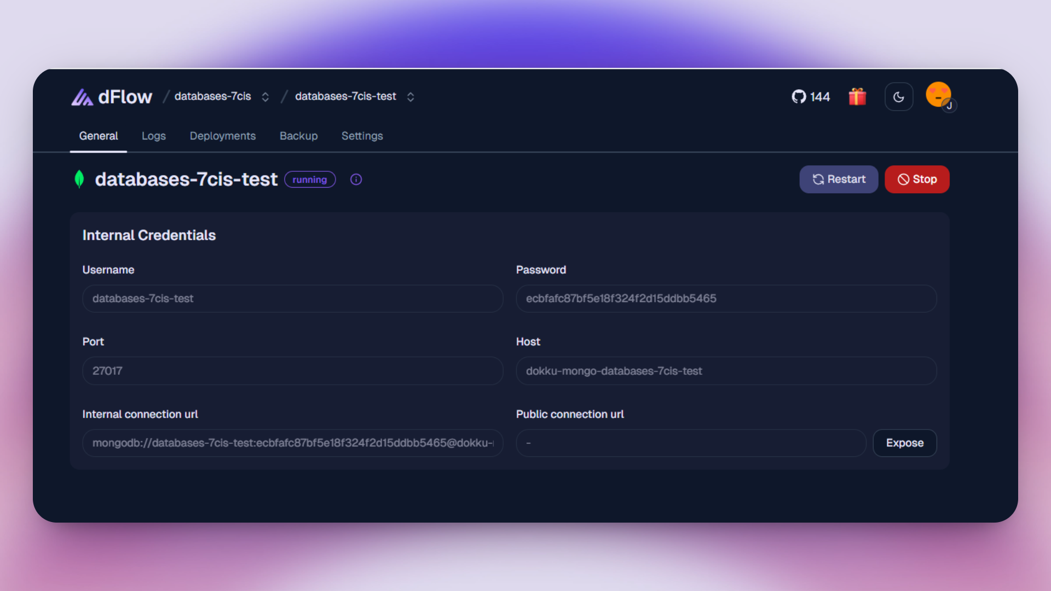Click the red gift box icon
1051x591 pixels.
tap(857, 97)
